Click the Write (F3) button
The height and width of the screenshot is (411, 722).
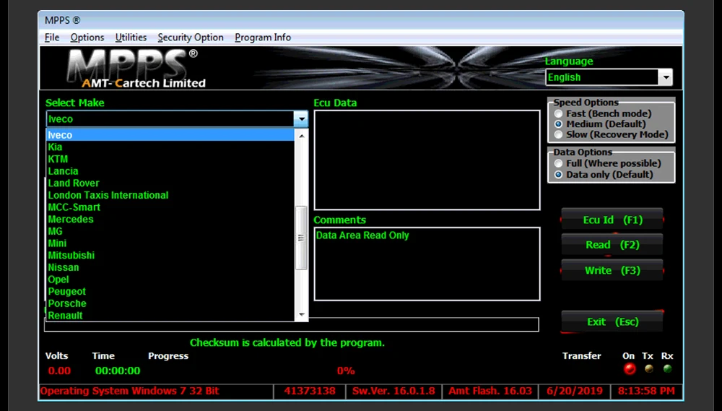tap(612, 270)
